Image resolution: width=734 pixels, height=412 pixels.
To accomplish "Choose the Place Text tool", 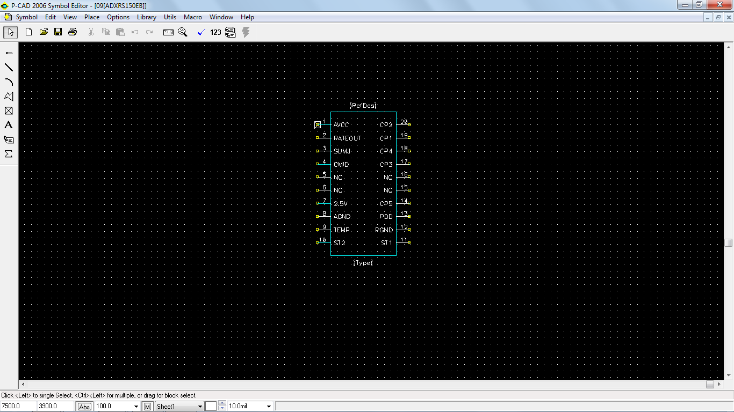I will (x=9, y=125).
